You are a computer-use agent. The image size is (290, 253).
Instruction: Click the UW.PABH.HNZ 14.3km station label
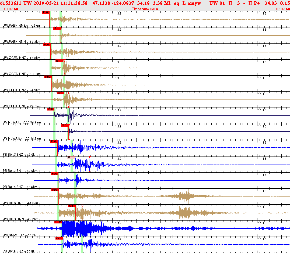(x=21, y=26)
